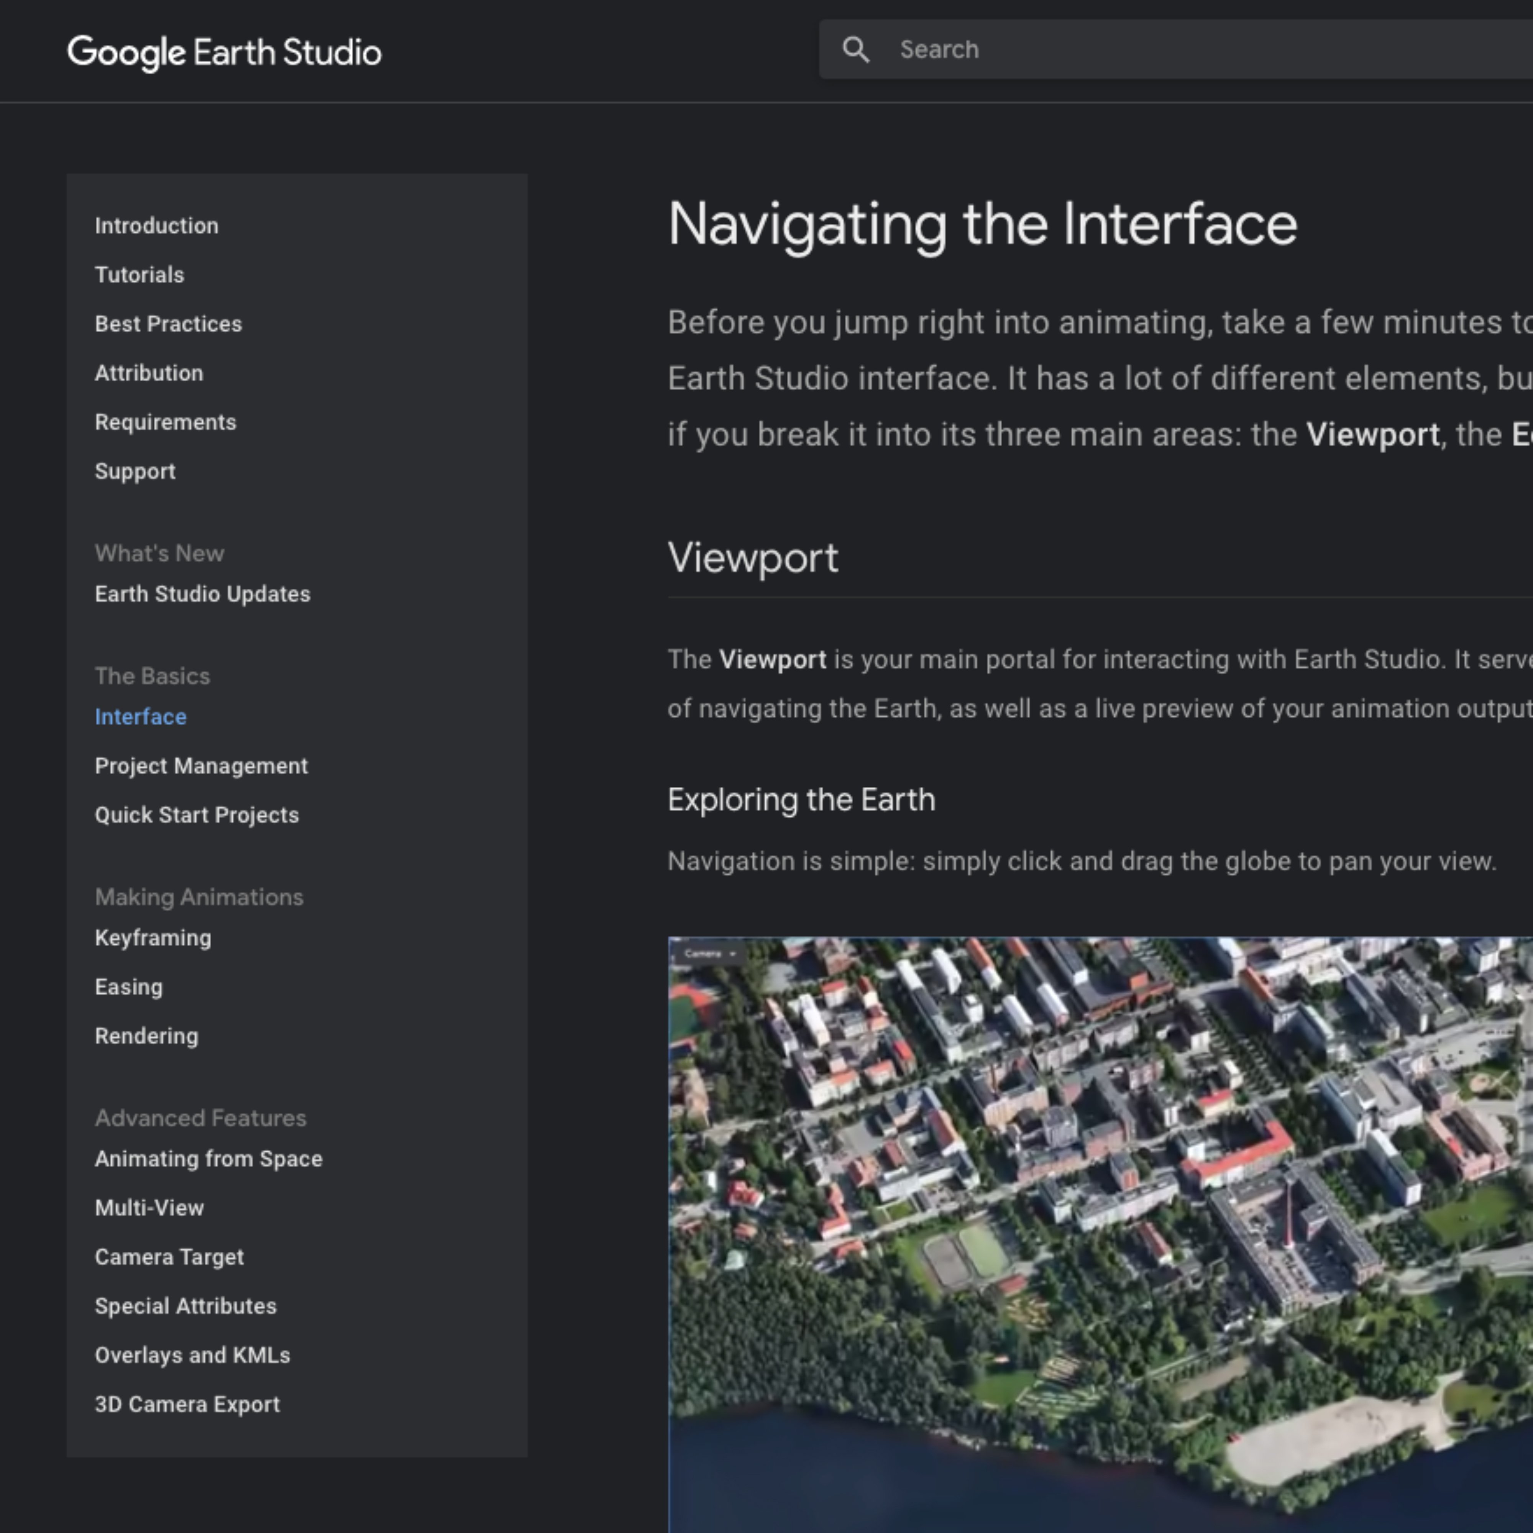This screenshot has width=1533, height=1533.
Task: Select the Keyframing topic
Action: pyautogui.click(x=153, y=936)
